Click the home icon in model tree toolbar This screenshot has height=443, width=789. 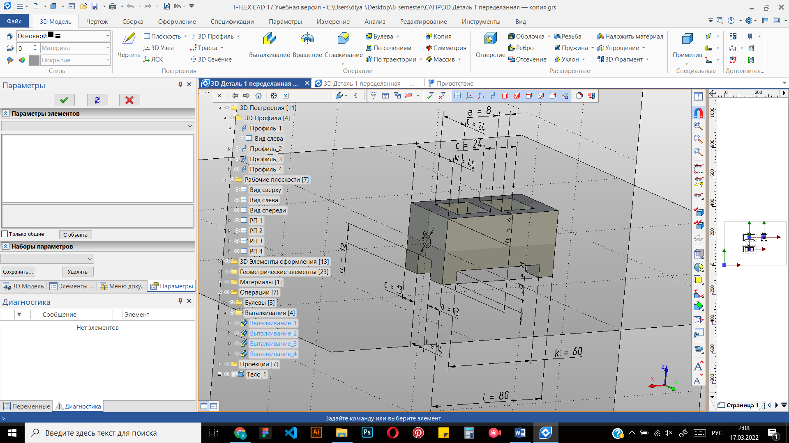(258, 96)
